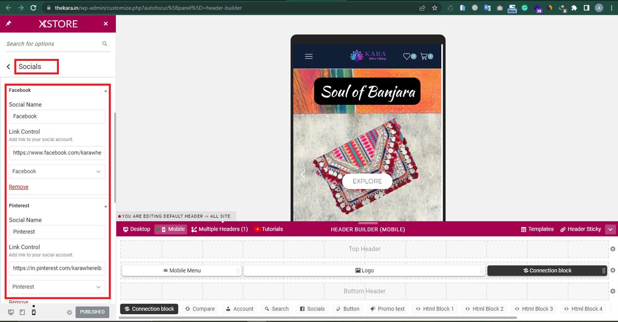Switch preview to tablet device icon
Viewport: 618px width, 322px height.
(22, 312)
